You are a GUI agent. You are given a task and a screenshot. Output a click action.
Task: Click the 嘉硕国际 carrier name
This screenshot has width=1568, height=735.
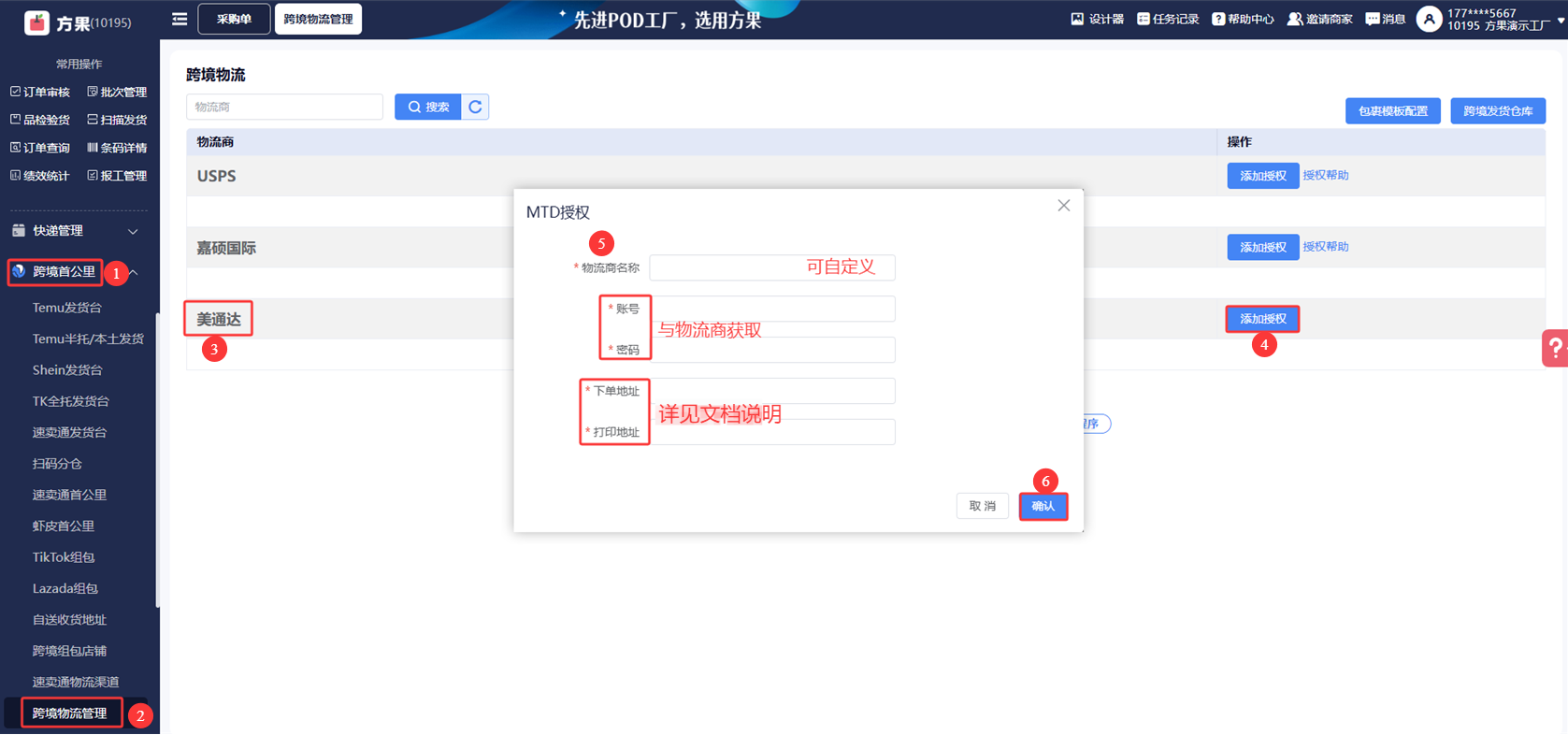226,248
